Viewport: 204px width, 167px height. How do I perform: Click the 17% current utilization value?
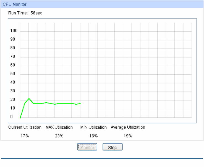point(25,136)
